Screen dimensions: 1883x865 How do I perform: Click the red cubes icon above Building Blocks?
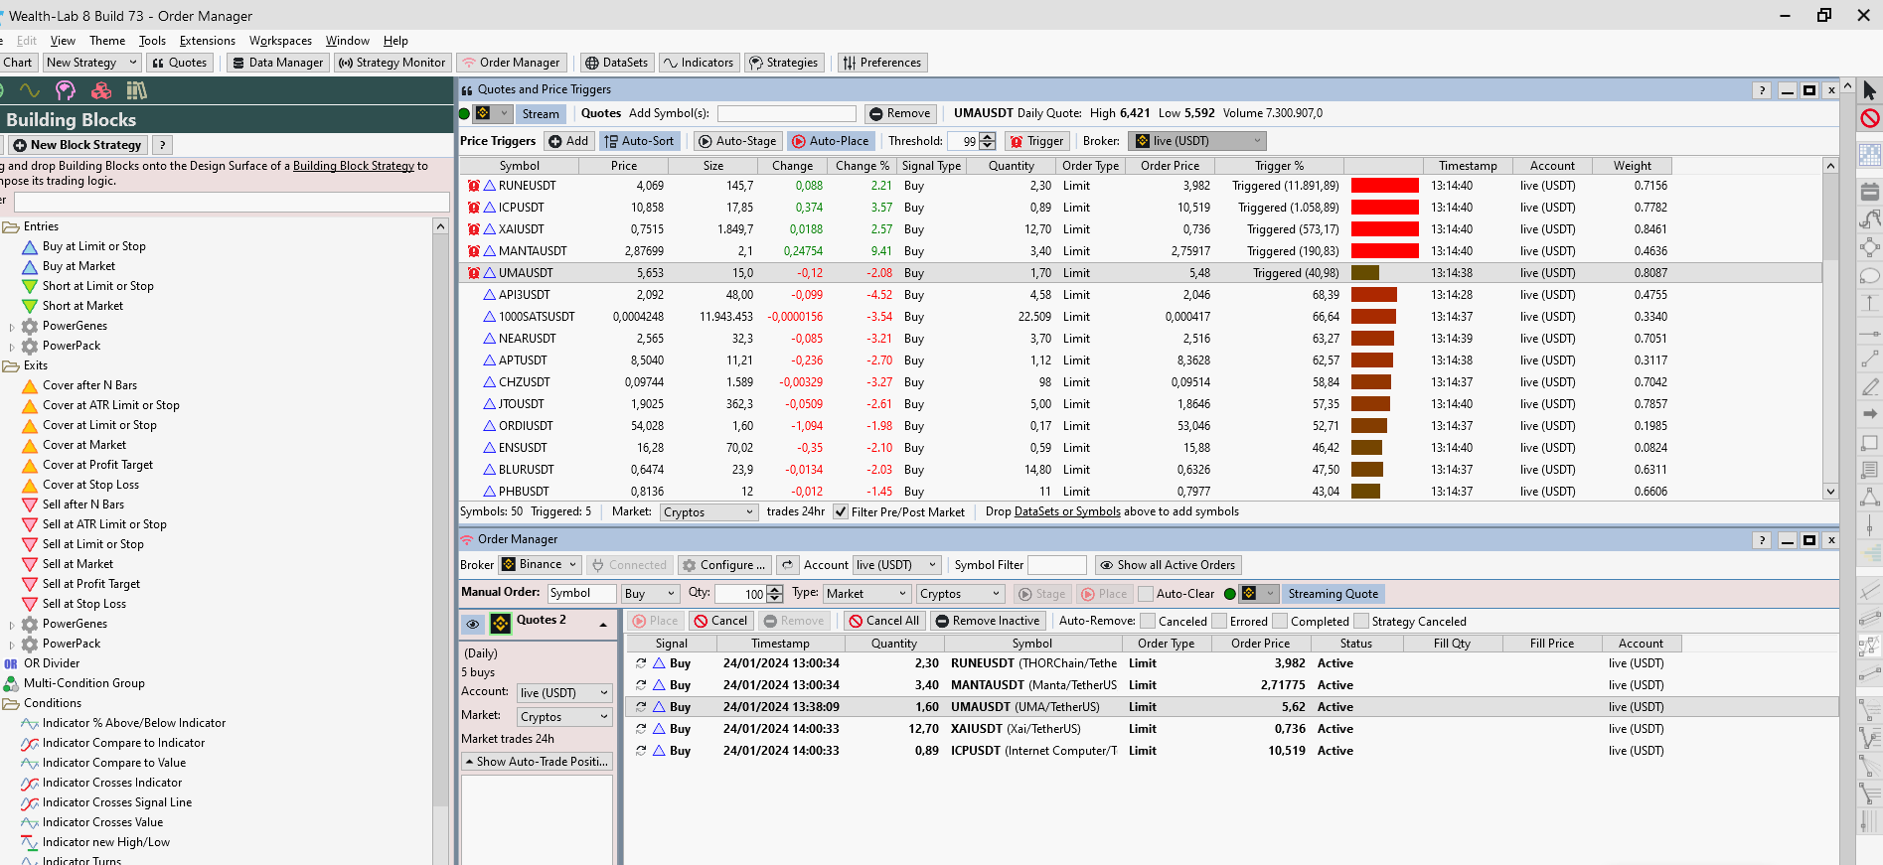tap(100, 90)
